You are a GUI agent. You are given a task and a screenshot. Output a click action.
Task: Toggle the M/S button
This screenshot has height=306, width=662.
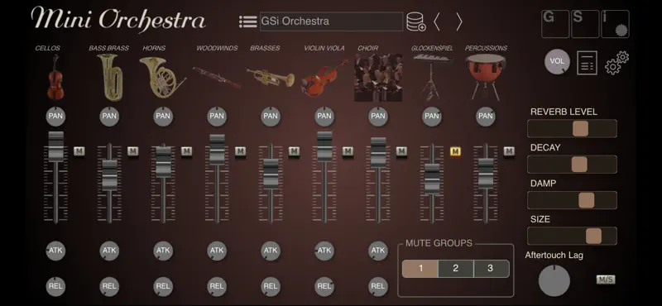point(606,280)
